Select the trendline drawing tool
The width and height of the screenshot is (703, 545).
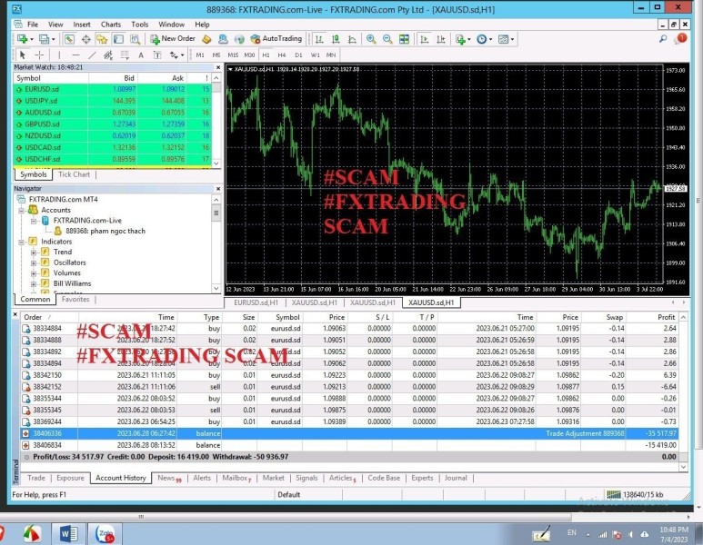[92, 54]
